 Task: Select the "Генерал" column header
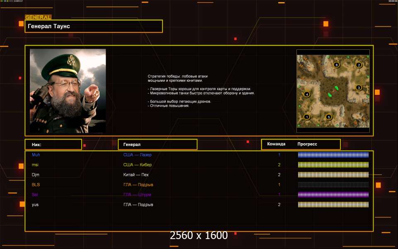pyautogui.click(x=158, y=144)
